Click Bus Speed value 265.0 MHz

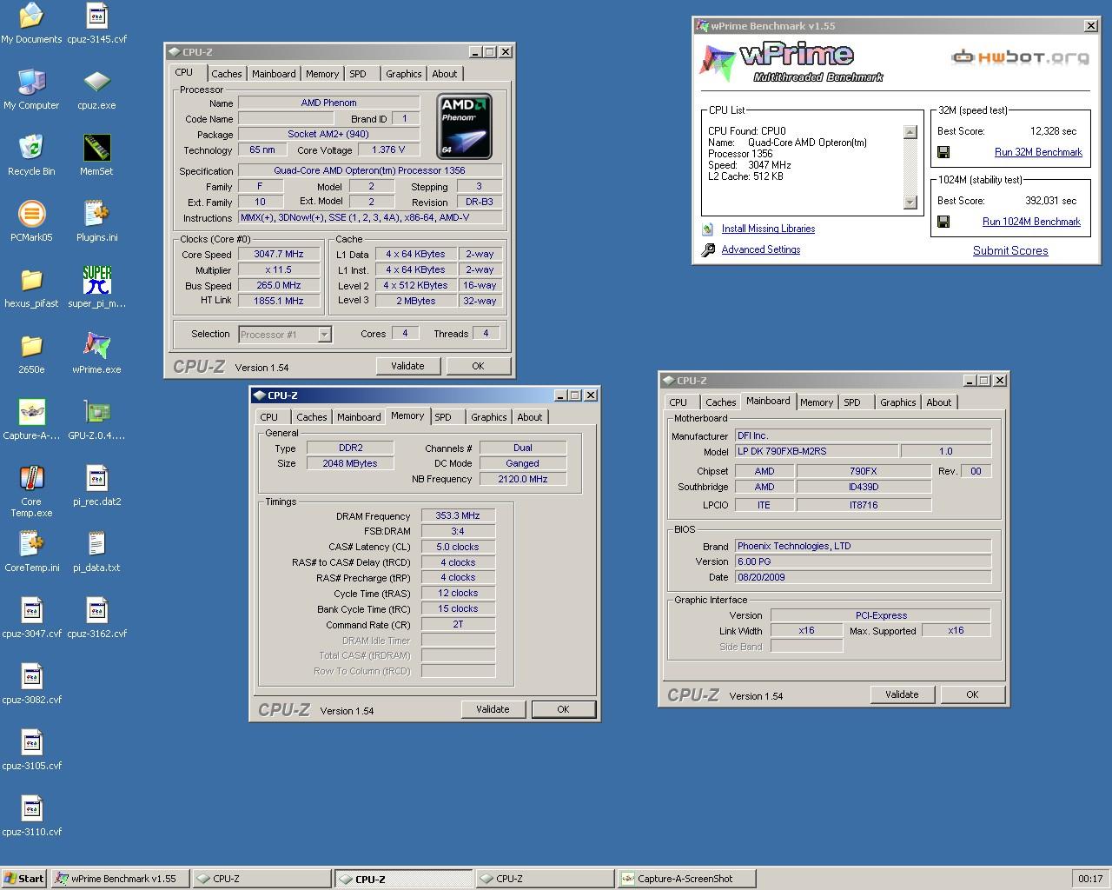[279, 285]
